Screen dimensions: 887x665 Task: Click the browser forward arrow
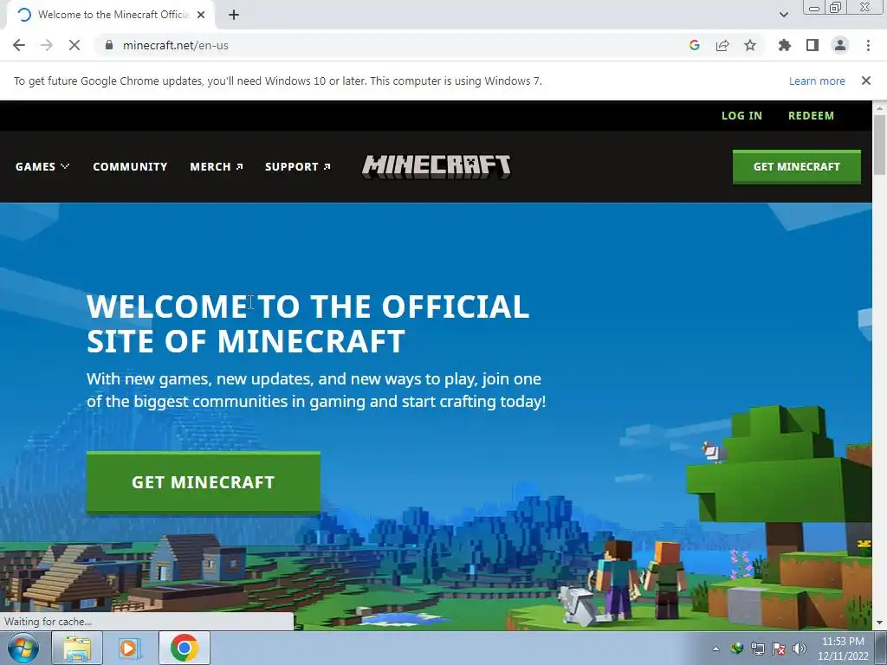[x=47, y=45]
